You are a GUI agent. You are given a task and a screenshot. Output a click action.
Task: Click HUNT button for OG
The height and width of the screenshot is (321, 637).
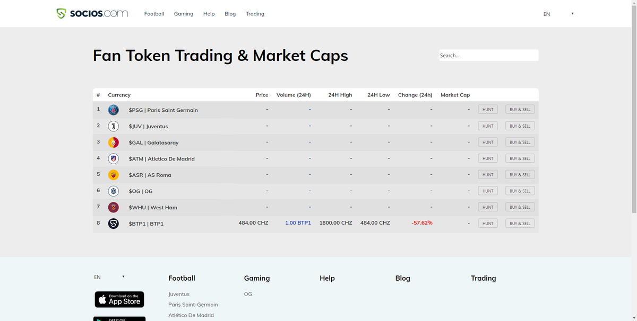(488, 191)
